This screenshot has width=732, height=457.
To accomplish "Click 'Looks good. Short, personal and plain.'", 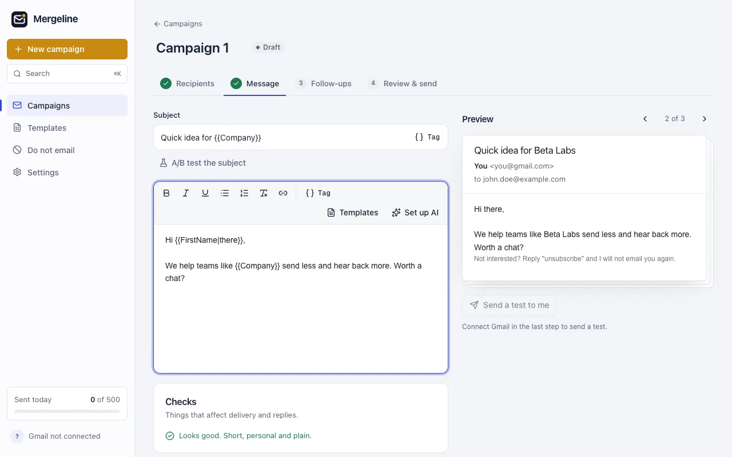I will tap(245, 436).
